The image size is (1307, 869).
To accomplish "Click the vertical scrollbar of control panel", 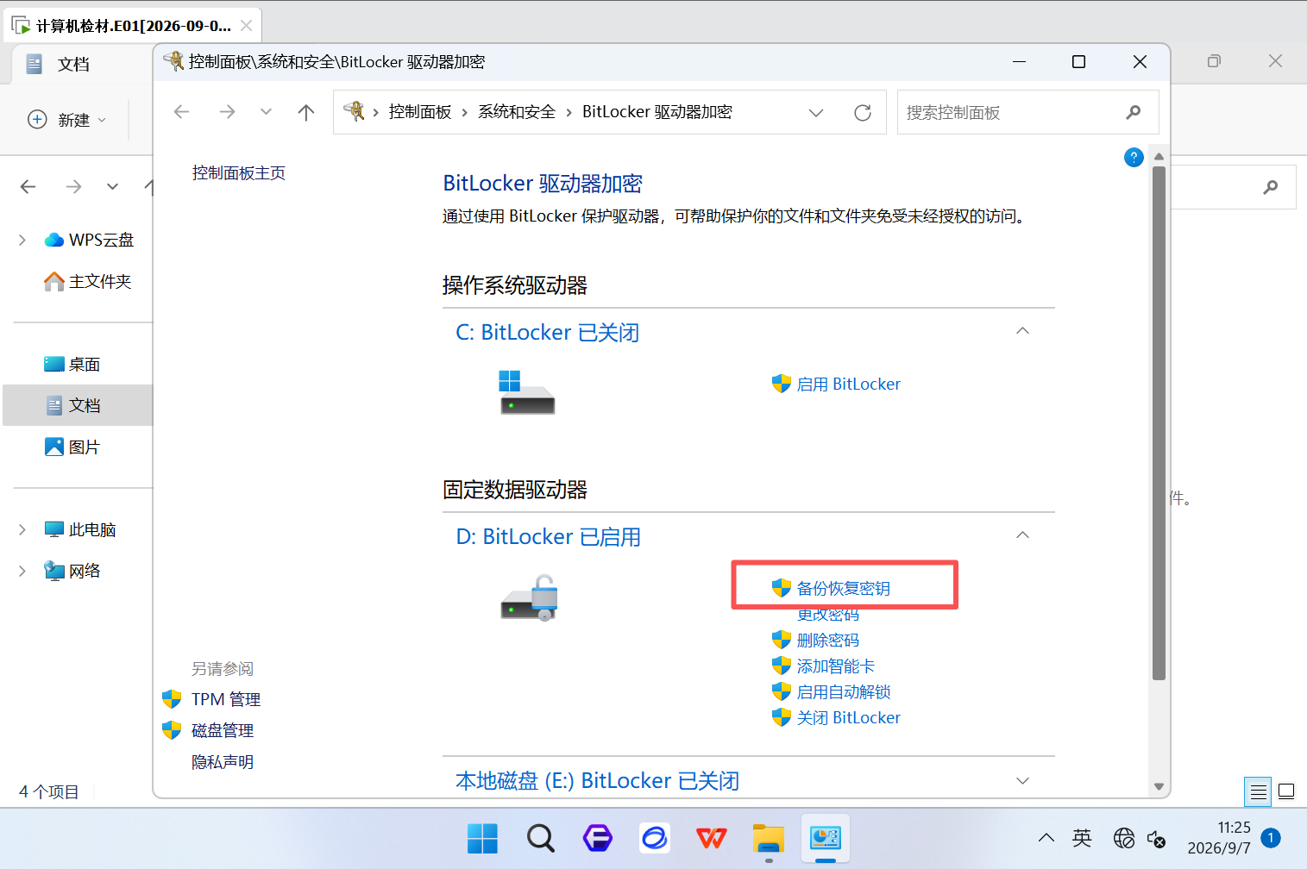I will (1159, 422).
